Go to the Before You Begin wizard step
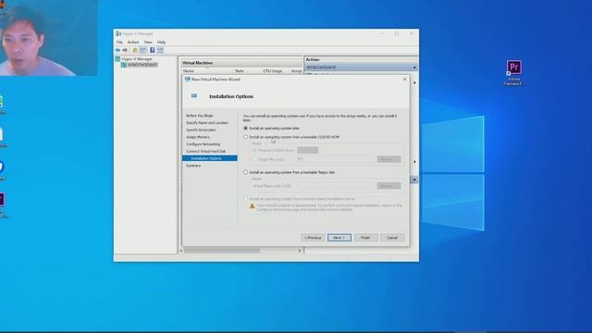This screenshot has width=592, height=333. tap(200, 116)
